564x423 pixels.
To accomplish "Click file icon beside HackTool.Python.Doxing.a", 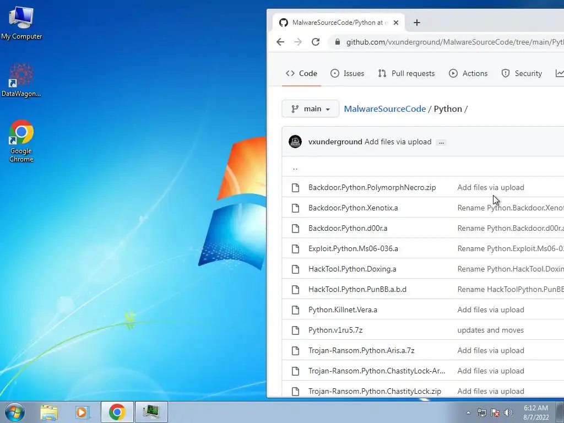I will tap(295, 269).
